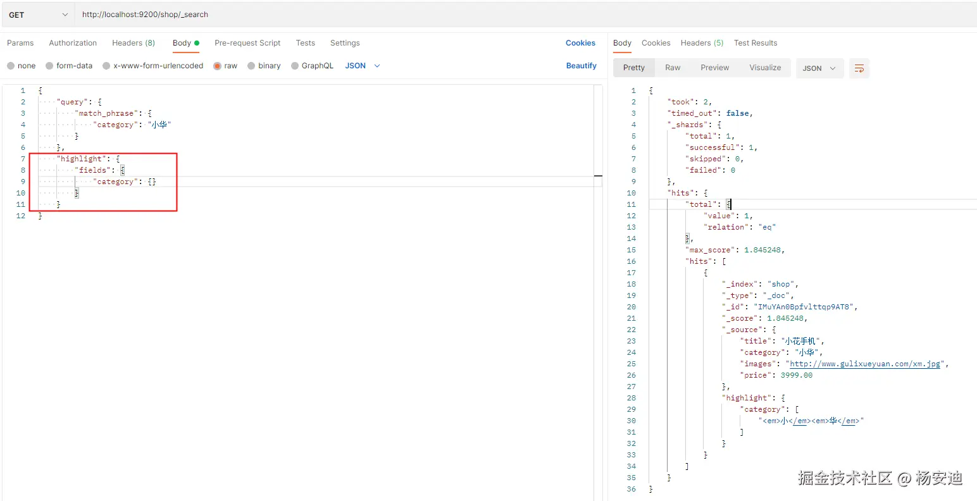Viewport: 977px width, 501px height.
Task: Choose the form-data radio option
Action: (49, 66)
